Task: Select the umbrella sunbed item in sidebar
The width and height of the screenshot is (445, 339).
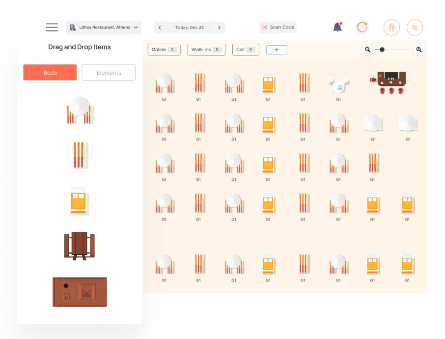Action: click(x=80, y=110)
